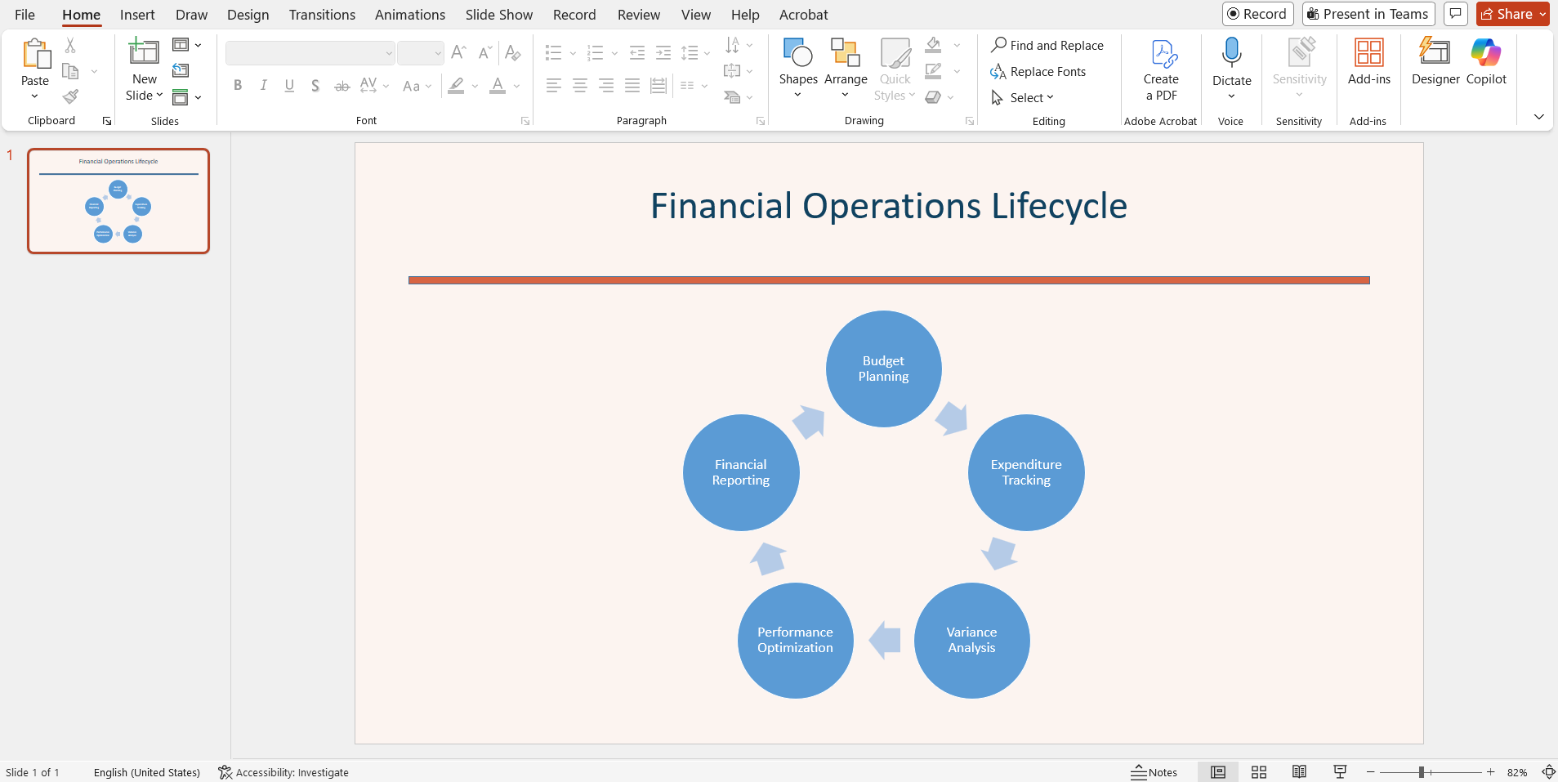Open the Animations tab
Viewport: 1558px width, 782px height.
410,15
